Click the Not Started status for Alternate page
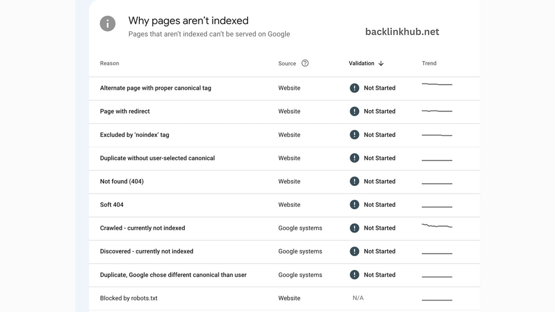555x312 pixels. (x=379, y=88)
